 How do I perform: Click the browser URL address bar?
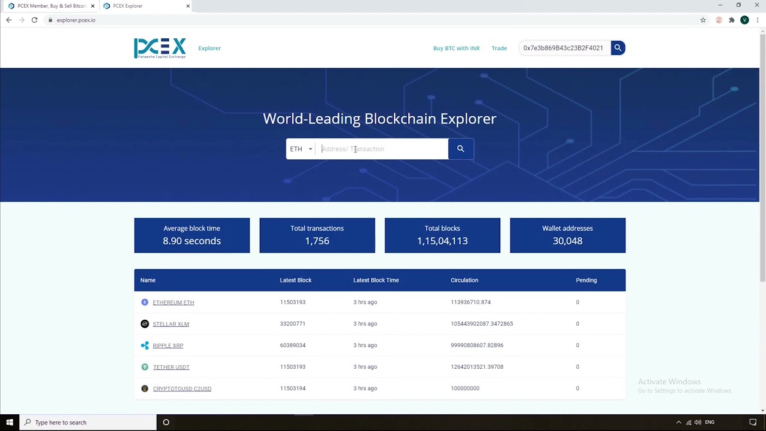tap(371, 20)
